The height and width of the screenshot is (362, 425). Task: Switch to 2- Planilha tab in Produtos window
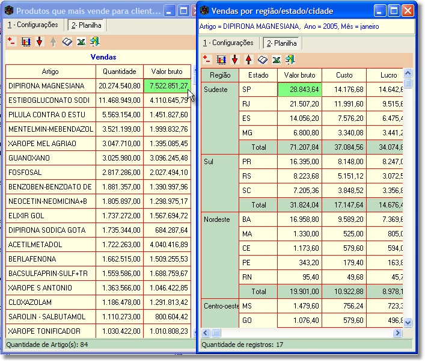87,25
